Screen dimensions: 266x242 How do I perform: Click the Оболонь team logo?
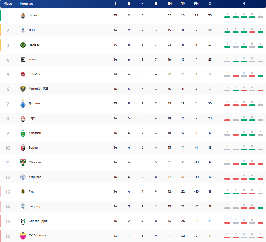(x=23, y=163)
